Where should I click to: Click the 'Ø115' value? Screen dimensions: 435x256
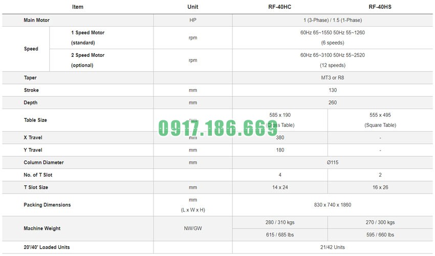pos(333,163)
